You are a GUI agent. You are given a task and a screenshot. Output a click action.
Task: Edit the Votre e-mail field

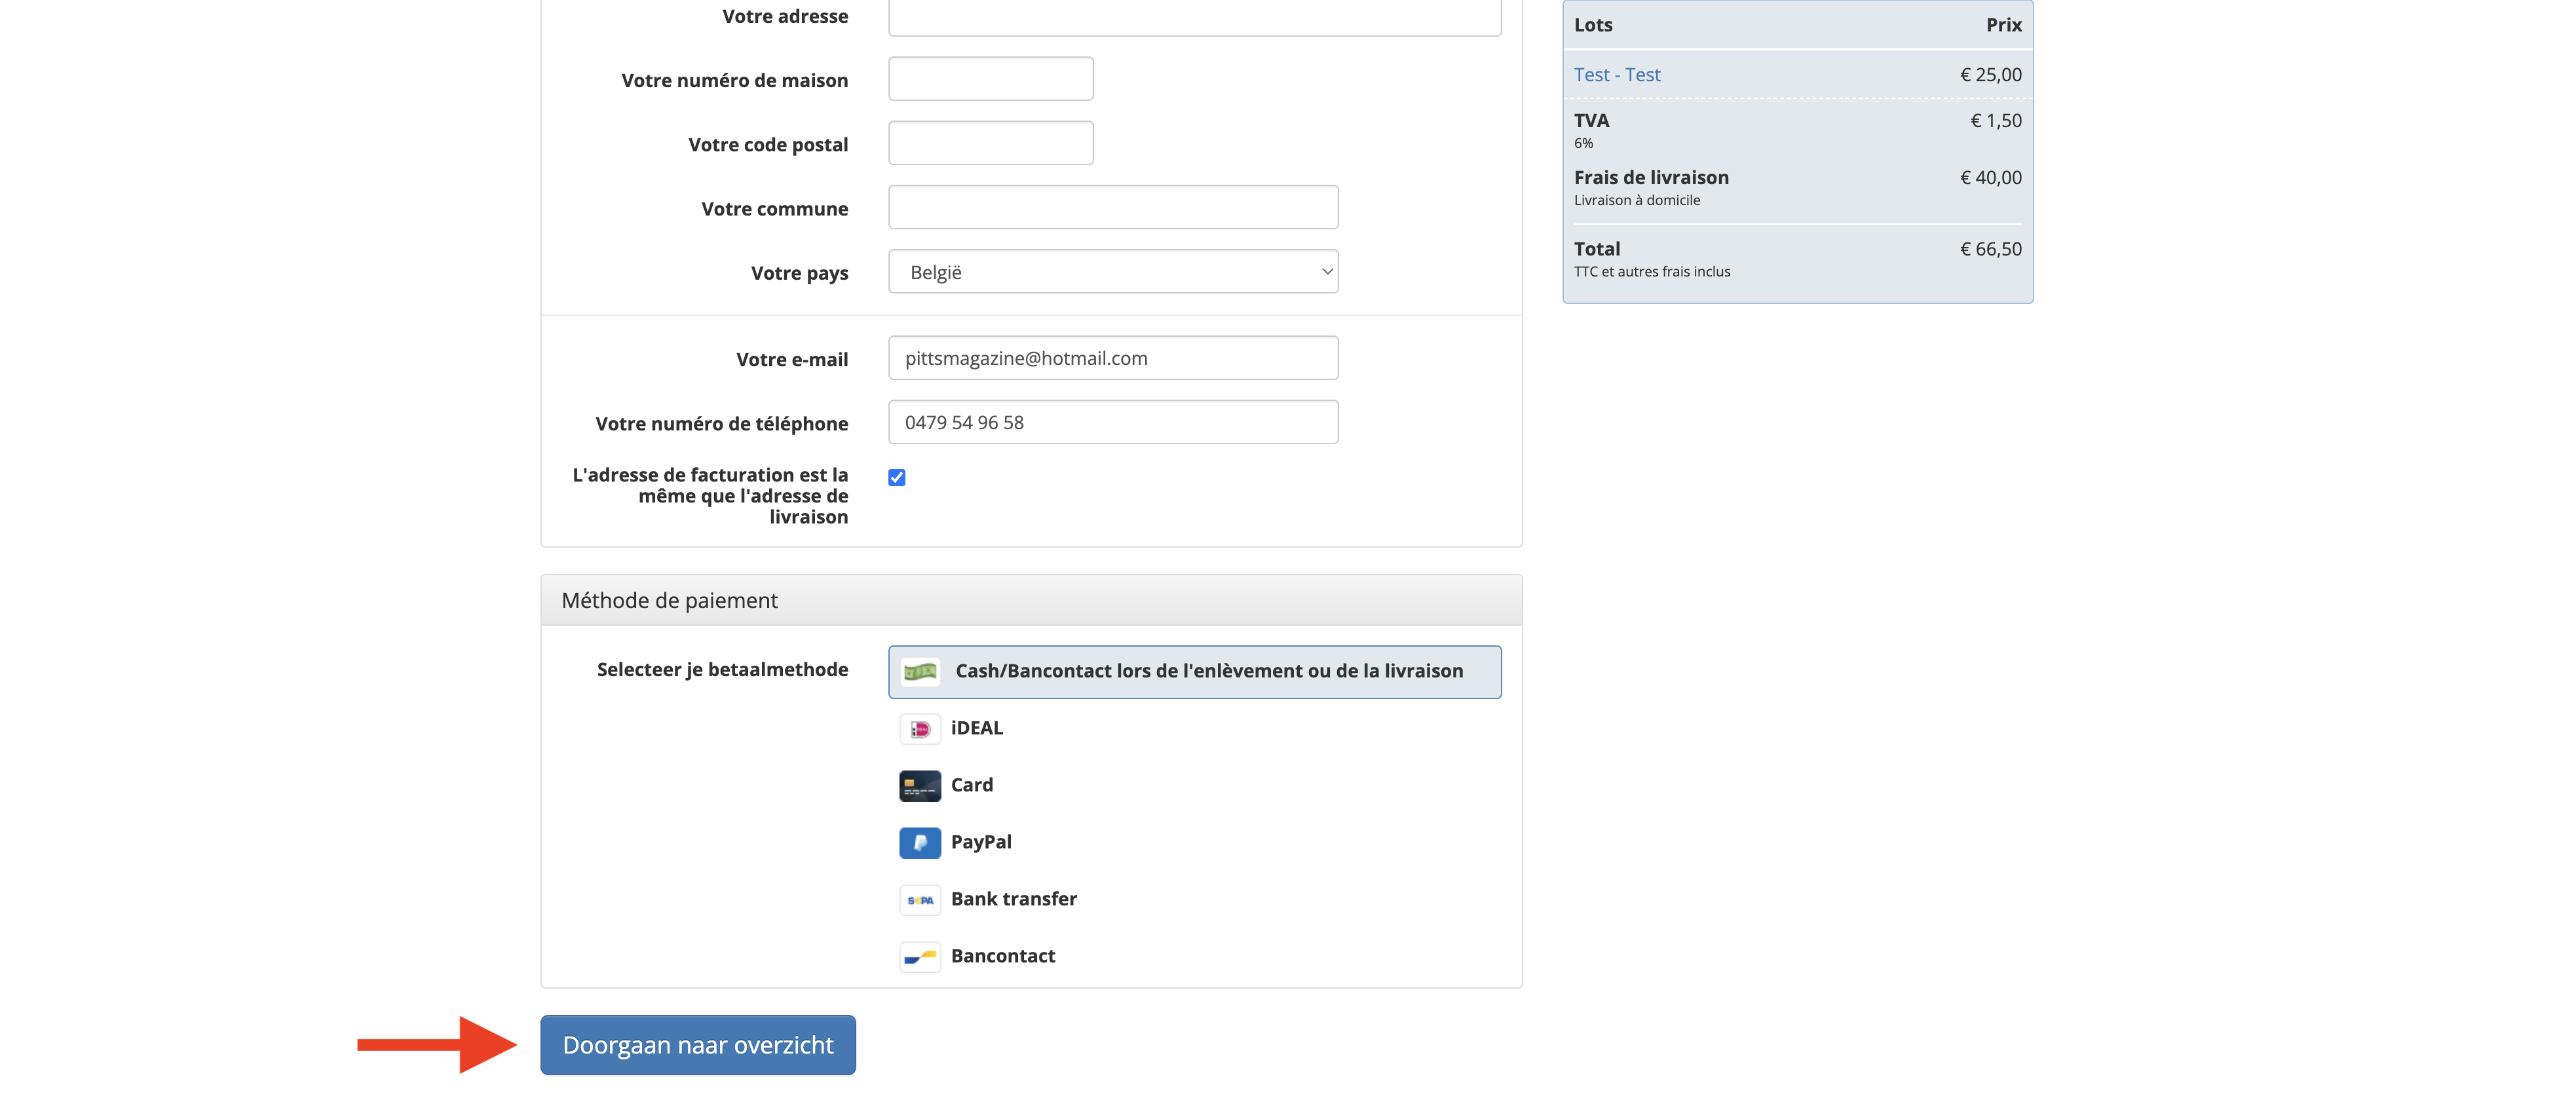[x=1112, y=358]
